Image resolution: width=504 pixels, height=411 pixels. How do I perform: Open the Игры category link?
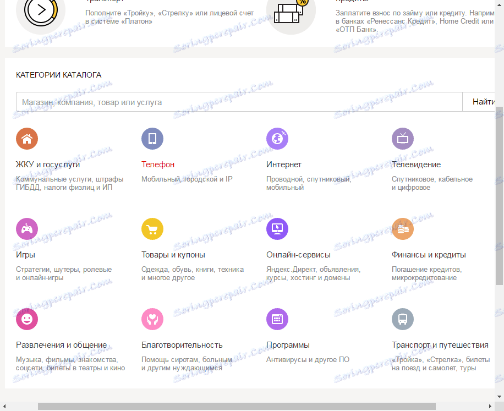pyautogui.click(x=25, y=255)
